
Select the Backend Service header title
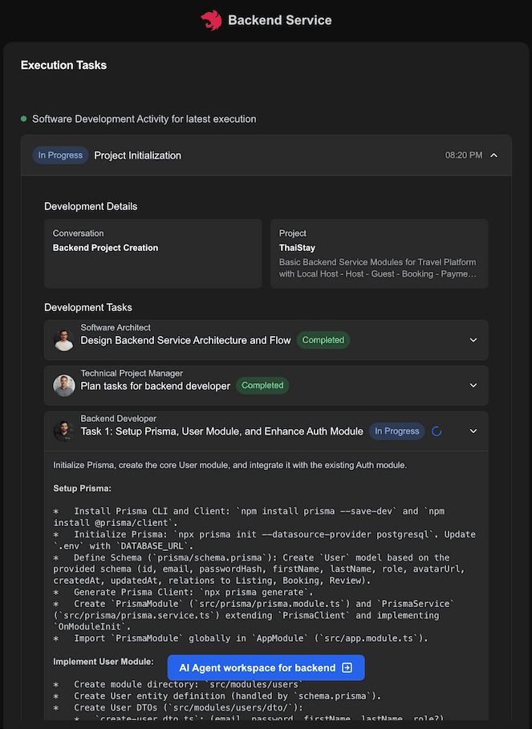(279, 20)
